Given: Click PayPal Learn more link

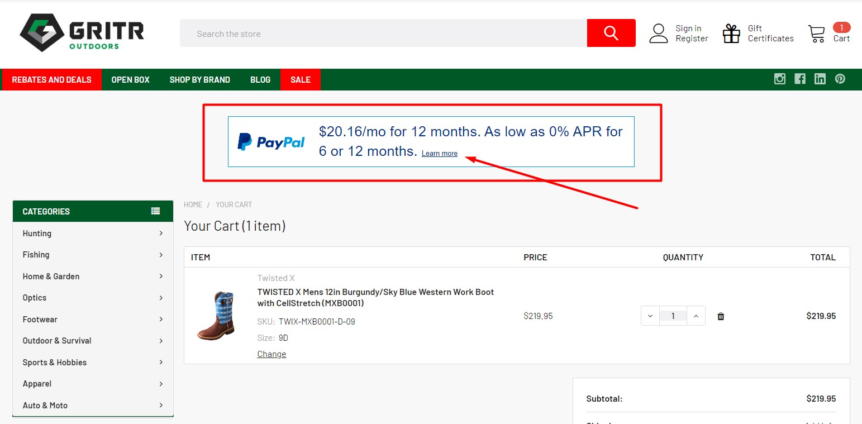Looking at the screenshot, I should [440, 154].
